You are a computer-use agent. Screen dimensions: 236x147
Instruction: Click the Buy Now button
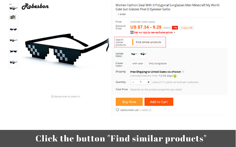(x=129, y=102)
